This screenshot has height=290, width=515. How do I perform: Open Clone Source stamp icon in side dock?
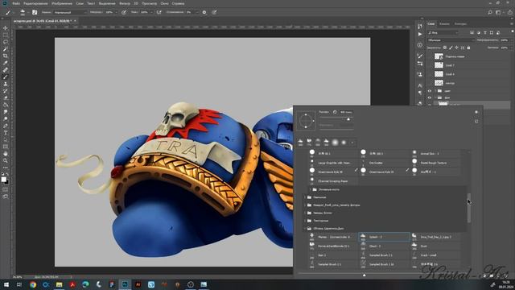click(420, 75)
